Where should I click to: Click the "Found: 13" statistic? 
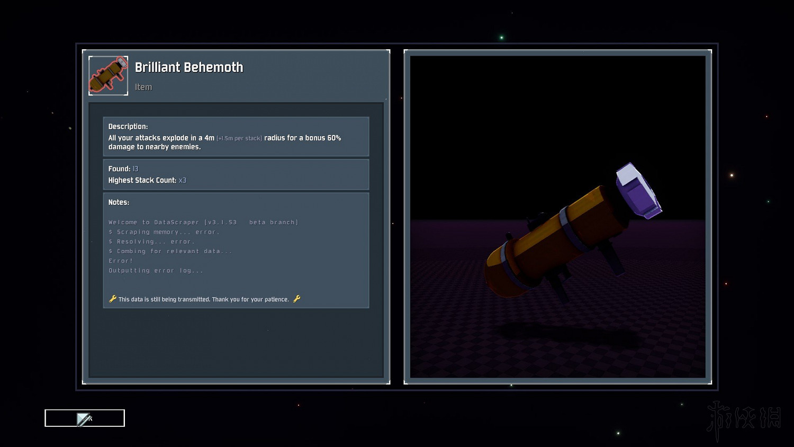click(x=123, y=168)
